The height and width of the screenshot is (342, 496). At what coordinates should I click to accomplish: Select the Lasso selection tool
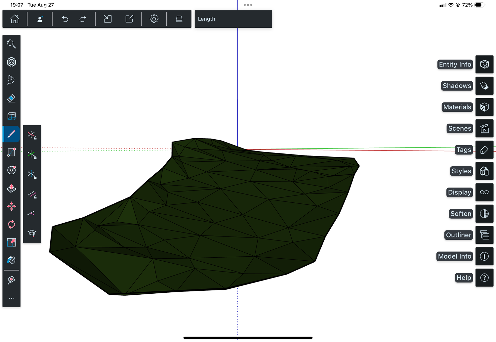(11, 80)
